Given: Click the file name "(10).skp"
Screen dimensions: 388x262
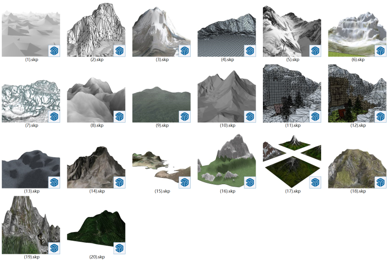Looking at the screenshot, I should point(227,125).
